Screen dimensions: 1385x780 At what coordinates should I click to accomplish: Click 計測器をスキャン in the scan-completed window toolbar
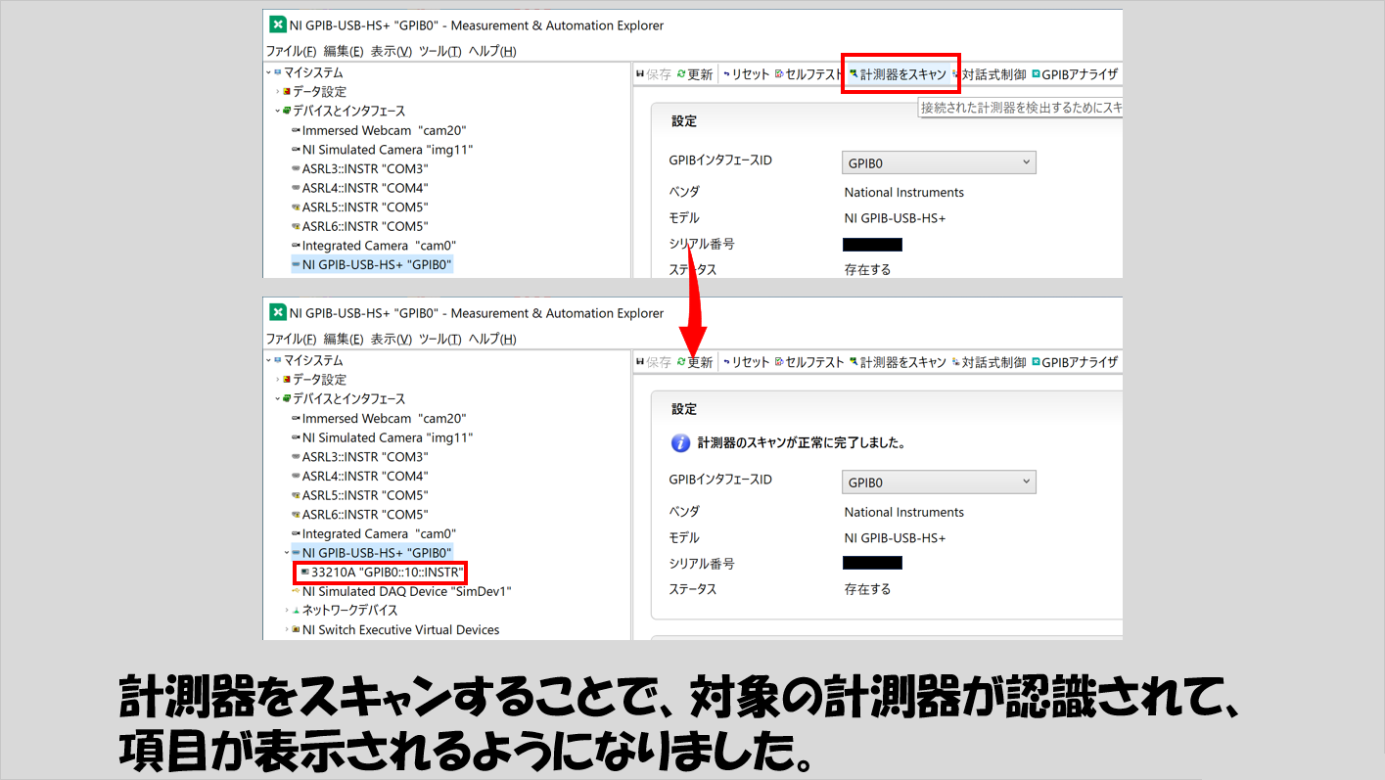[898, 362]
